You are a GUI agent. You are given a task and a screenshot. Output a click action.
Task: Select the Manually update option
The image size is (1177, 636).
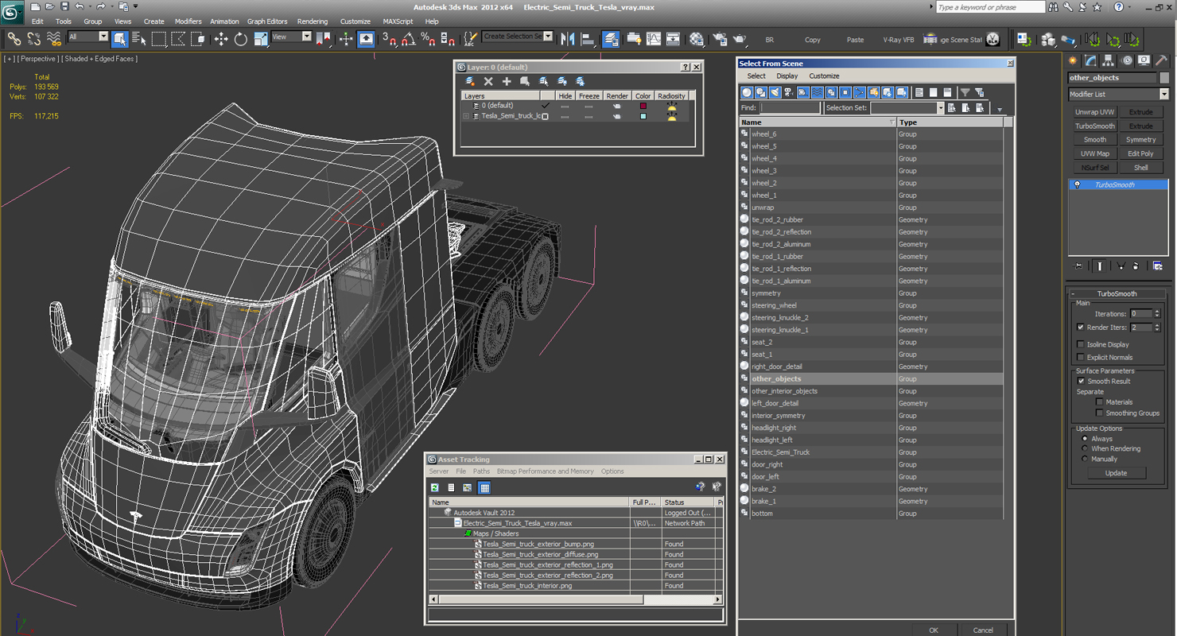(1085, 459)
